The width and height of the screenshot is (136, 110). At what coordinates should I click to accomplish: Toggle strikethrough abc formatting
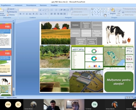coord(30,14)
